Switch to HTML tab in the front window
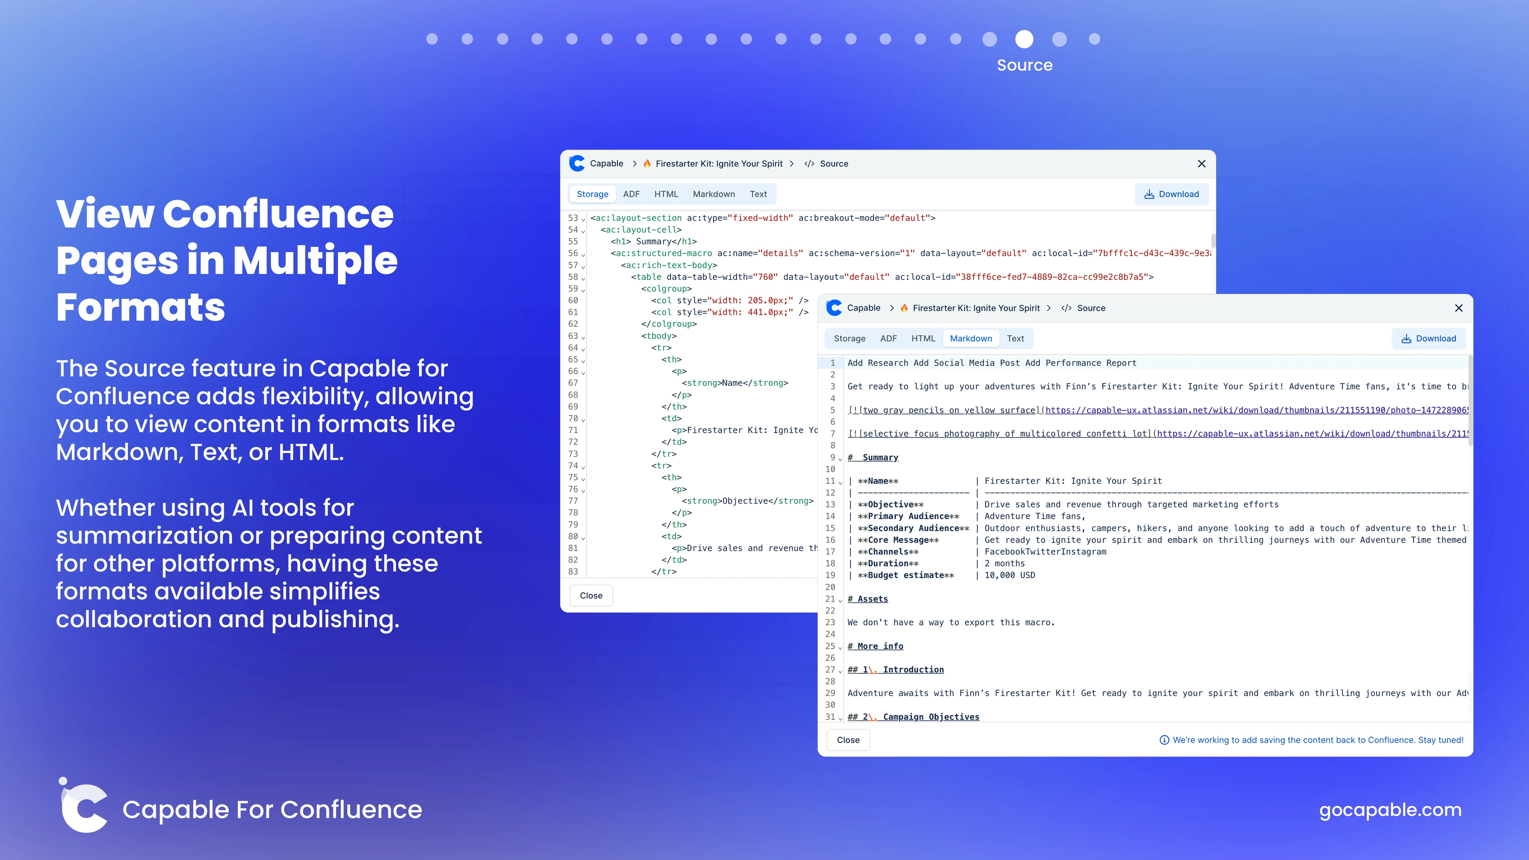1529x860 pixels. pyautogui.click(x=923, y=338)
